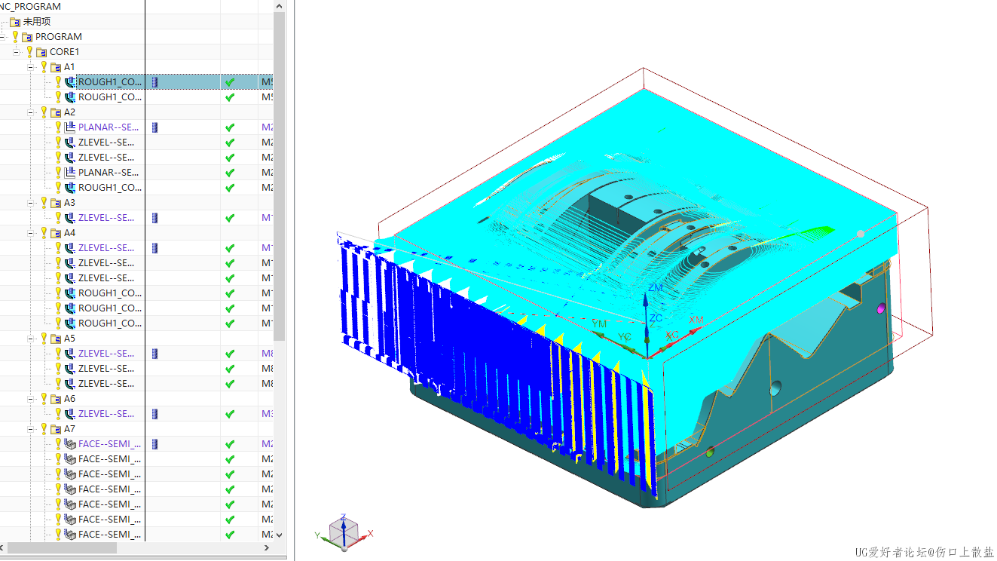Collapse the CORE1 group
997x561 pixels.
click(x=17, y=52)
